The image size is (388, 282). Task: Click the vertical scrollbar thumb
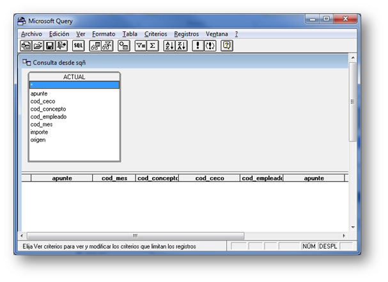point(353,102)
